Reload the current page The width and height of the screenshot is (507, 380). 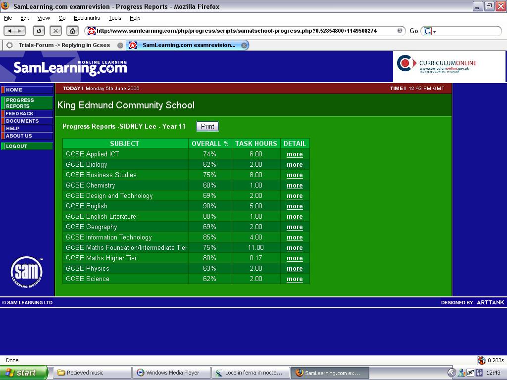coord(39,31)
